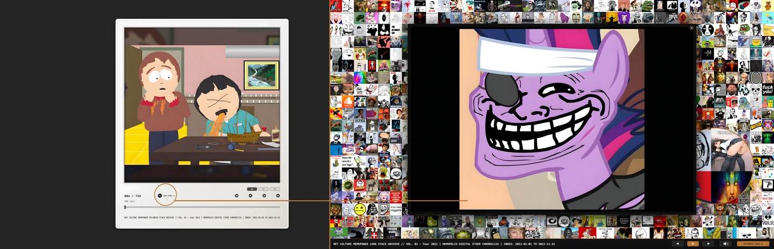Pause slideshow in the Polaroid control row
Image resolution: width=774 pixels, height=249 pixels.
coord(264,195)
